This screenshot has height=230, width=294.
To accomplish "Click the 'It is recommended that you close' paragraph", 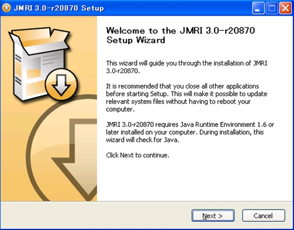I will click(186, 98).
